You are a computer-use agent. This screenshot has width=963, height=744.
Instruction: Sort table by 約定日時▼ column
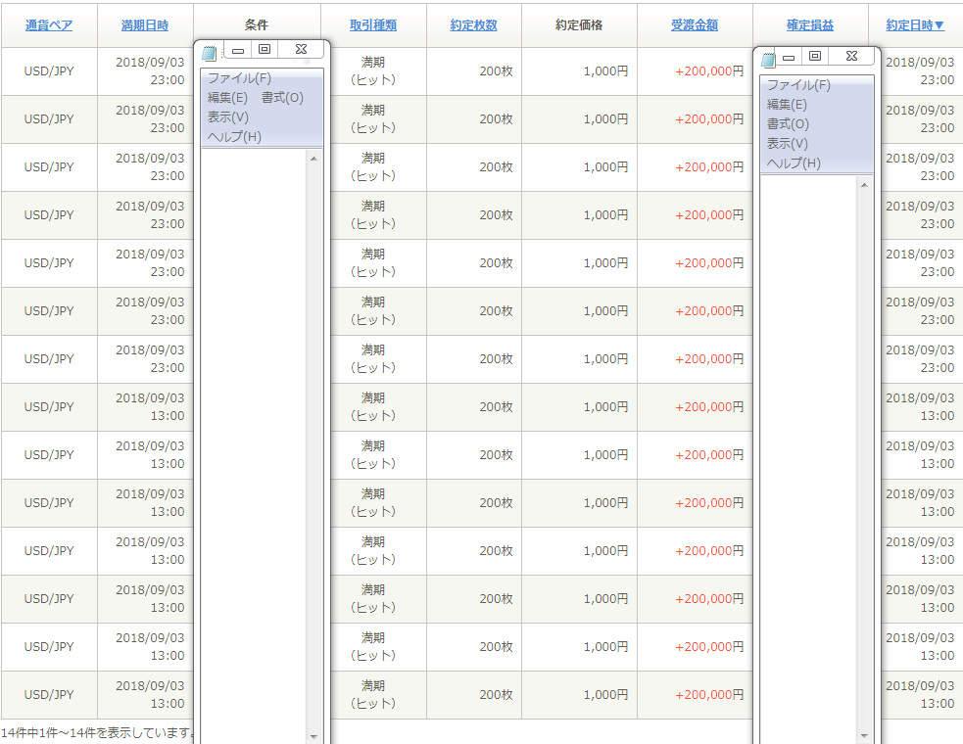click(x=915, y=25)
